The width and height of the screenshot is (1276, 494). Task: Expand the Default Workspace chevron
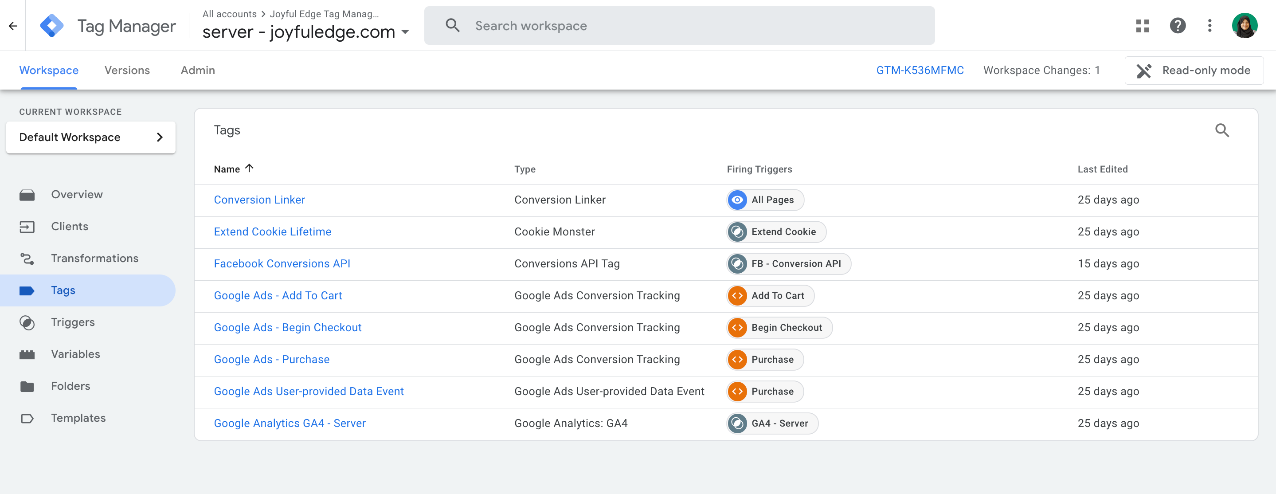(160, 137)
